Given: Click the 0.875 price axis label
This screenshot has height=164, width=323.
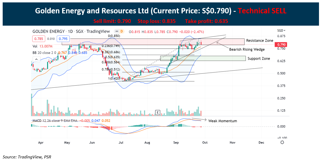Looking at the screenshot, I should [281, 36].
